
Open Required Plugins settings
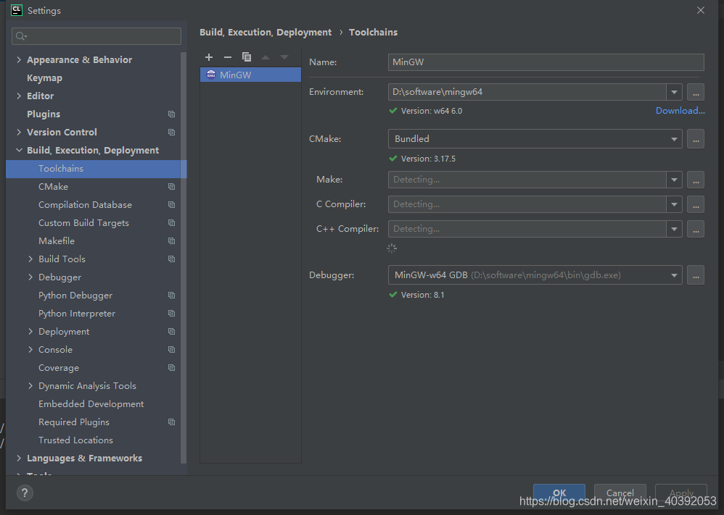pyautogui.click(x=74, y=422)
